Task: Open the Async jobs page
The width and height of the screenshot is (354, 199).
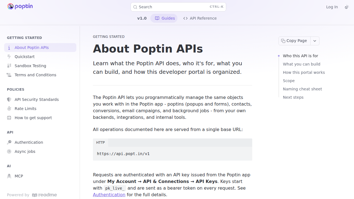Action: [40, 151]
